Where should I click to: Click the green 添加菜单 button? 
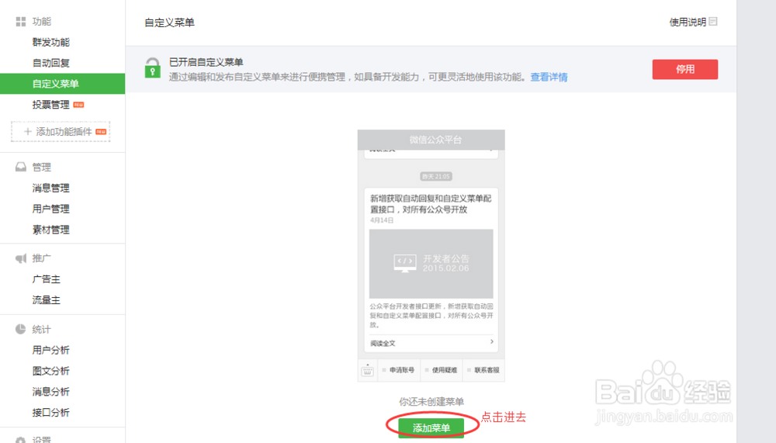coord(431,427)
